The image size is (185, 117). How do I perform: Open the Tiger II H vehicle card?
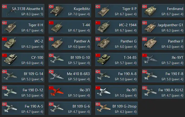[x=23, y=27]
